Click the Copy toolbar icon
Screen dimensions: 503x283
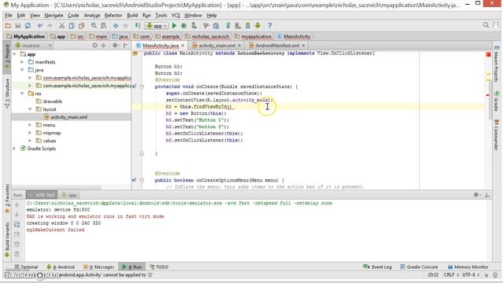[72, 26]
